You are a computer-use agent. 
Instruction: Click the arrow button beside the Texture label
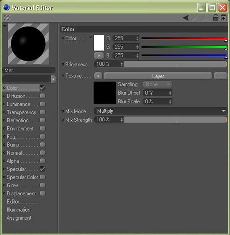click(x=98, y=76)
